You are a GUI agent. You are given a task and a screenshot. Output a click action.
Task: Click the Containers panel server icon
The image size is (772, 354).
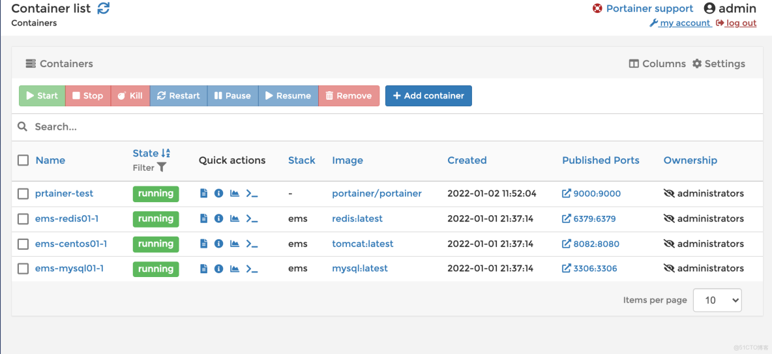point(31,63)
